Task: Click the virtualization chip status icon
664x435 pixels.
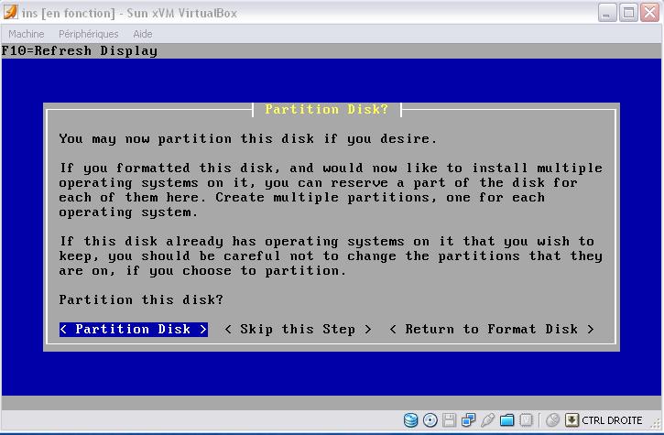Action: tap(527, 421)
